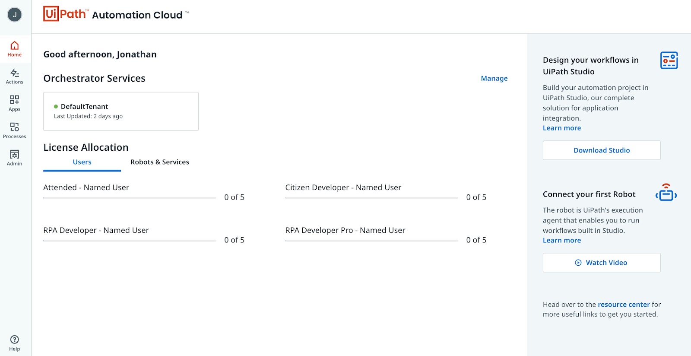Click the Manage link
Viewport: 691px width, 356px height.
tap(494, 78)
